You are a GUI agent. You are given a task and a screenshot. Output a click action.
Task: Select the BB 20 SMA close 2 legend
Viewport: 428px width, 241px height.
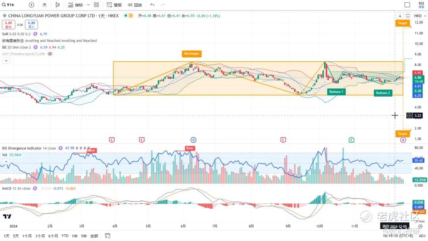pos(16,47)
